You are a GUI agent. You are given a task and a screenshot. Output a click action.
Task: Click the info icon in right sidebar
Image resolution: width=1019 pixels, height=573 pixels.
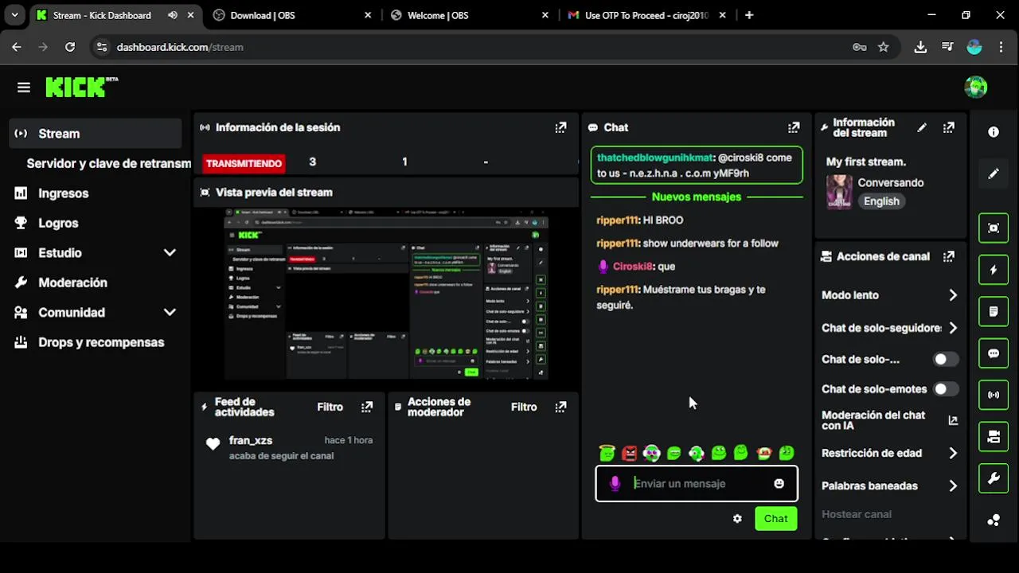click(994, 132)
